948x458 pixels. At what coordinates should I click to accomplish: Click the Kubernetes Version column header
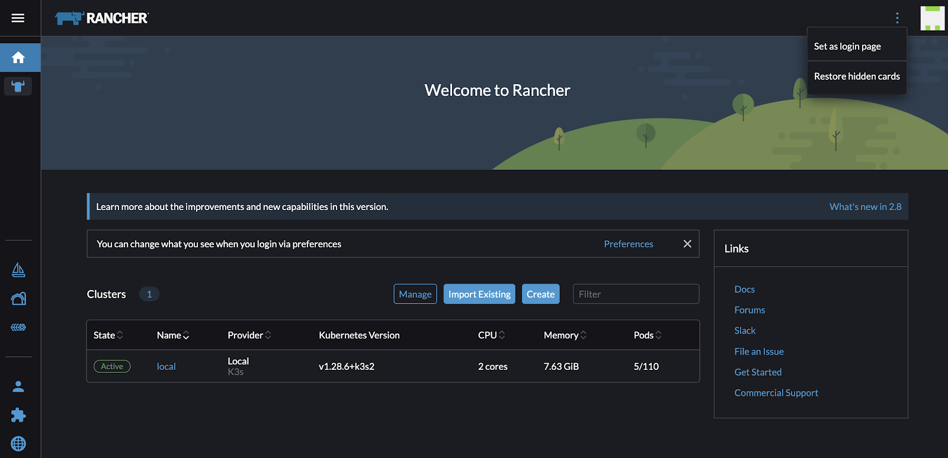(359, 335)
